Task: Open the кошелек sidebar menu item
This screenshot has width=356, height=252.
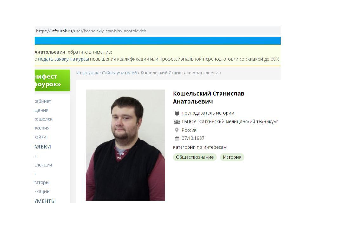Action: click(x=43, y=119)
